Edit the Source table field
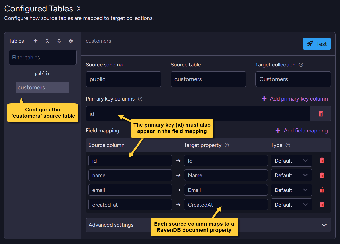 coord(208,79)
